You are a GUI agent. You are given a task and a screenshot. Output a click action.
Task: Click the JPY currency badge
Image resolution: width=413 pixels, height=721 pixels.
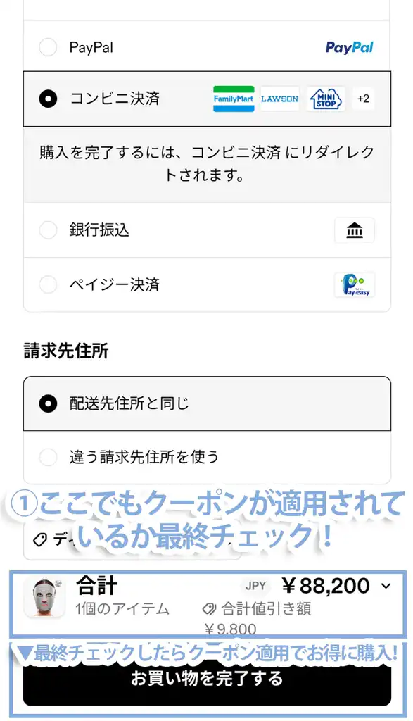(255, 585)
